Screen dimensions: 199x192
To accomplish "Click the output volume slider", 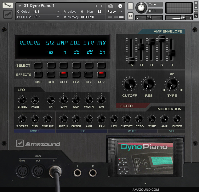I will click(x=179, y=18).
